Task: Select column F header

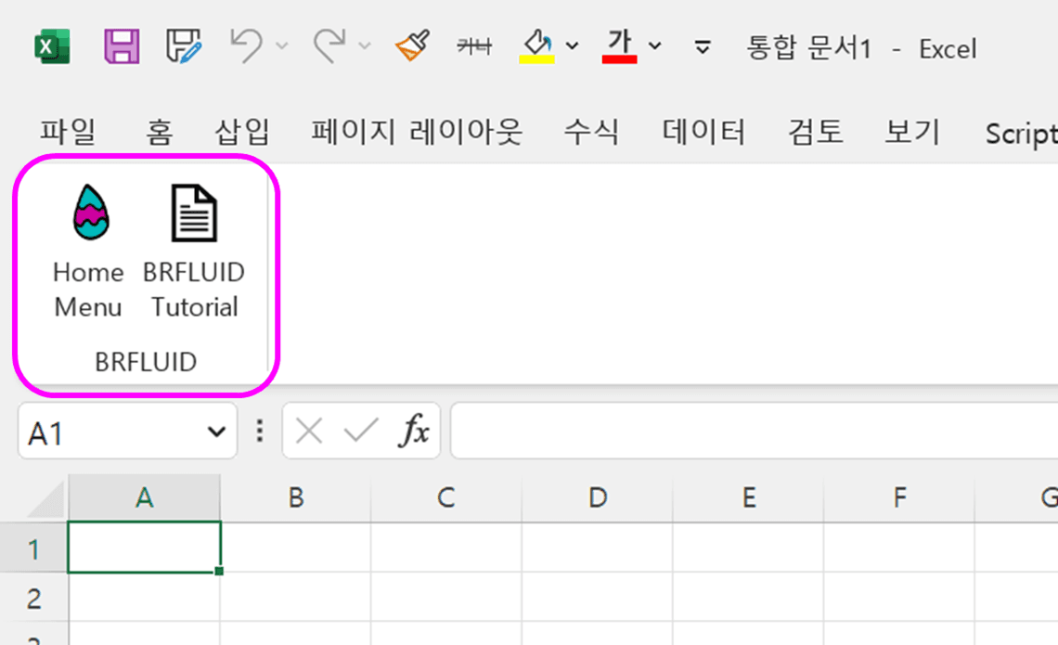Action: pos(899,498)
